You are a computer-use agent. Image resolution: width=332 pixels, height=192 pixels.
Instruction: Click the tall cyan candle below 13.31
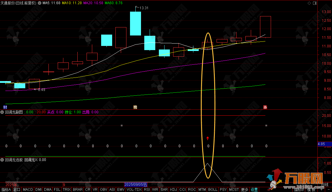[x=136, y=24]
